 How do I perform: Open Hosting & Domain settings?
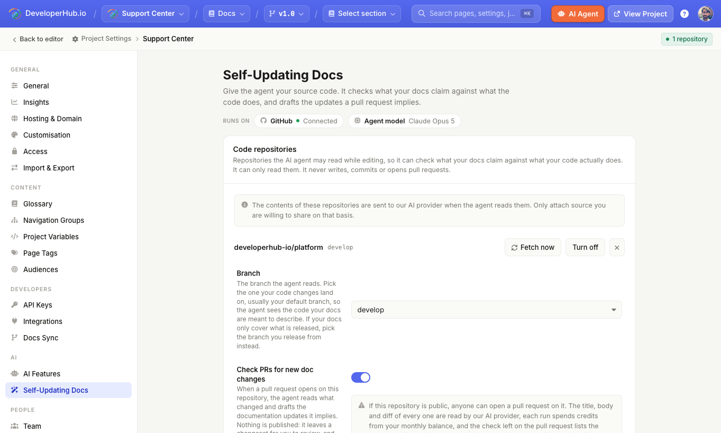point(68,119)
